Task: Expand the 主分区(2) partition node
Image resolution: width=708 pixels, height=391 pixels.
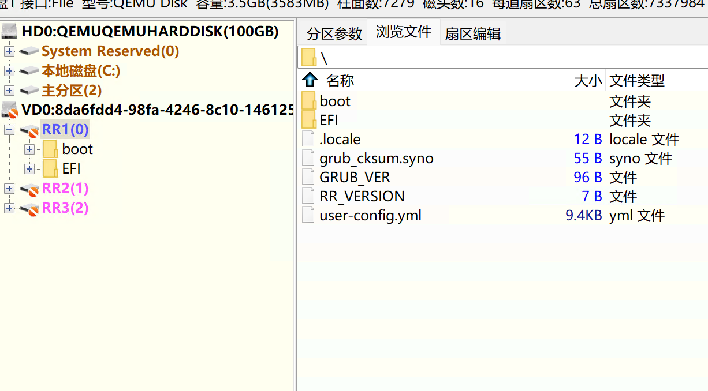Action: tap(9, 91)
